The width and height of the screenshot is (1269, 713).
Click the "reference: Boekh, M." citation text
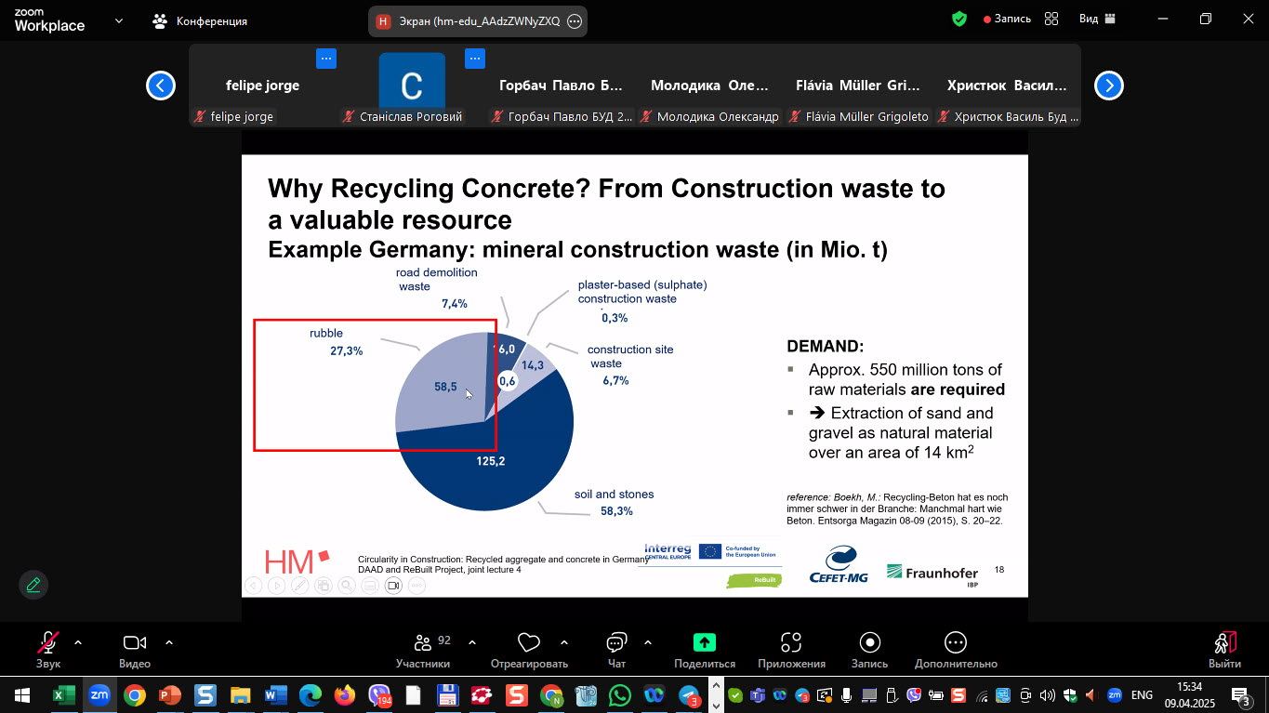coord(897,508)
